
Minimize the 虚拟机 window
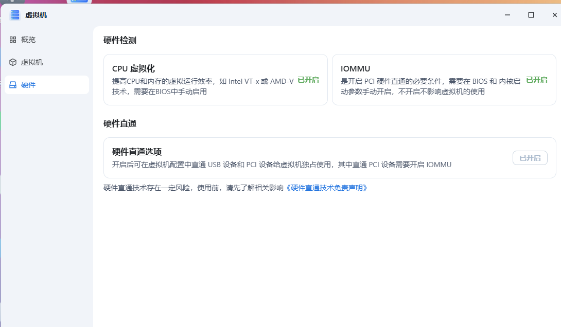click(x=507, y=15)
